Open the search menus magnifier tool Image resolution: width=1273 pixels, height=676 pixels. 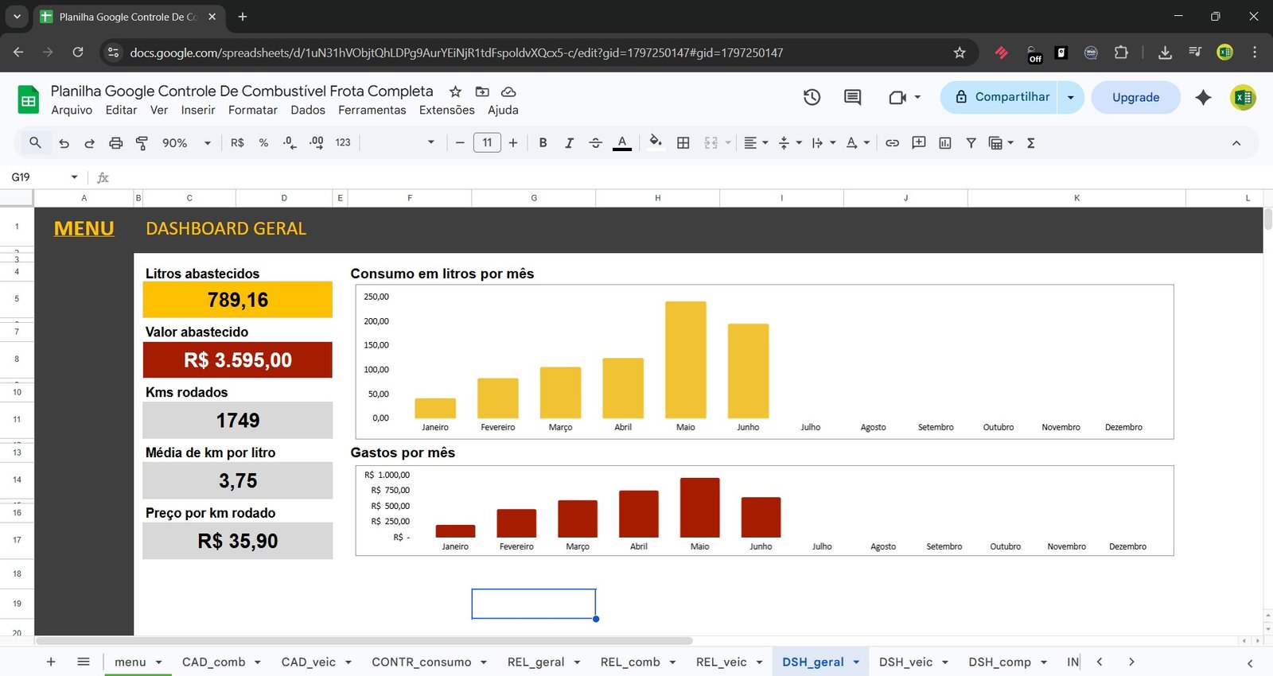pyautogui.click(x=35, y=143)
